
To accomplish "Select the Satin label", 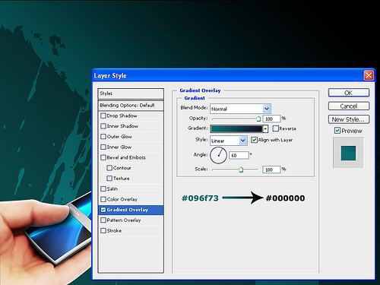I will pyautogui.click(x=112, y=188).
